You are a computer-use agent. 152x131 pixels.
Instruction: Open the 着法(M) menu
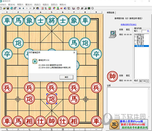pos(12,4)
